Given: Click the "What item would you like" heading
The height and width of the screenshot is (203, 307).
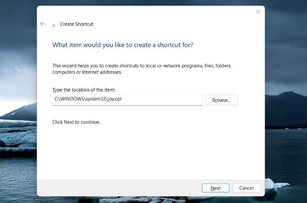Looking at the screenshot, I should click(123, 45).
